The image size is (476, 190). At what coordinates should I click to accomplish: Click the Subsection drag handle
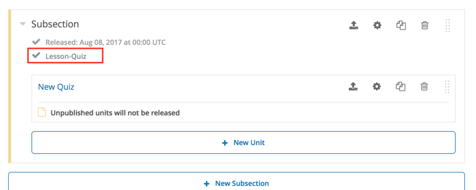(448, 26)
